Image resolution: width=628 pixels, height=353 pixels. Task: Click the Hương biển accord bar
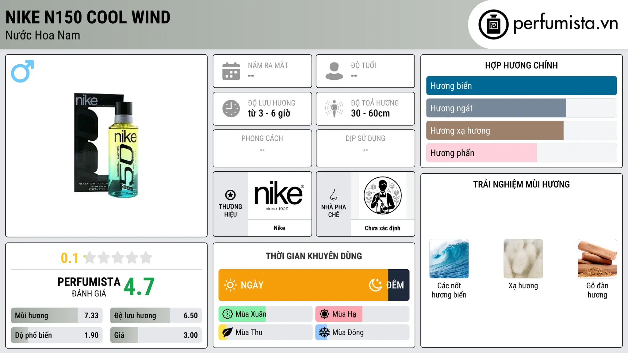coord(521,86)
